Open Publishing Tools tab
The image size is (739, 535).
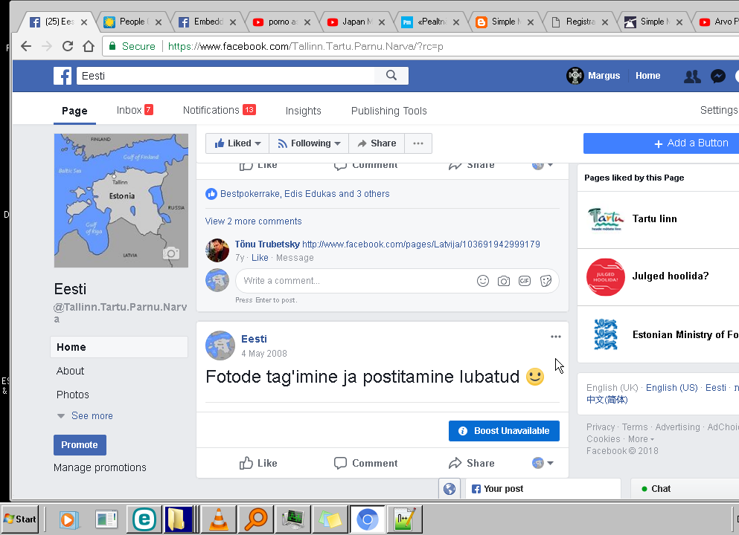coord(388,111)
